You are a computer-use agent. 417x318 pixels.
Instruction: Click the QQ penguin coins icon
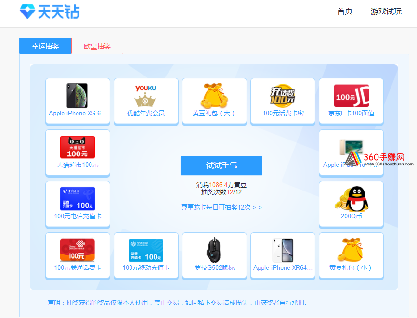pyautogui.click(x=352, y=199)
